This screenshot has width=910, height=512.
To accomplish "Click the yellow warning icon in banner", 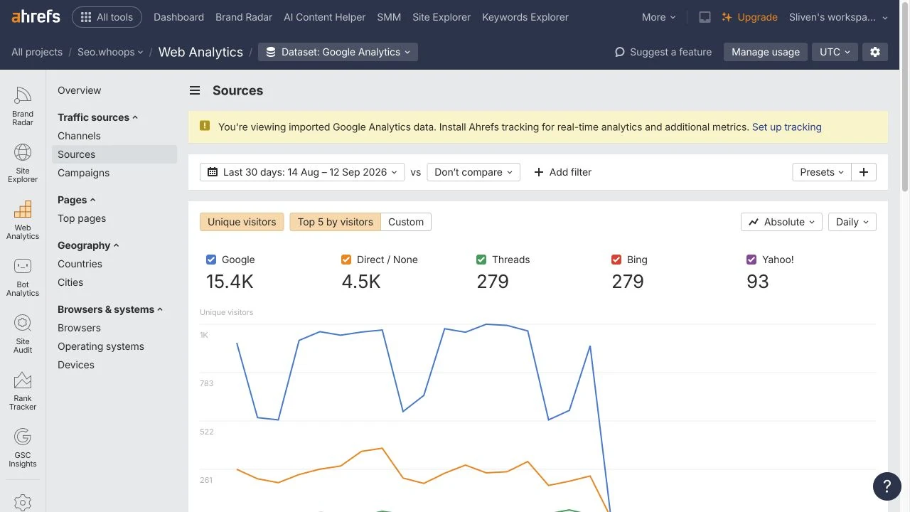I will pyautogui.click(x=205, y=126).
